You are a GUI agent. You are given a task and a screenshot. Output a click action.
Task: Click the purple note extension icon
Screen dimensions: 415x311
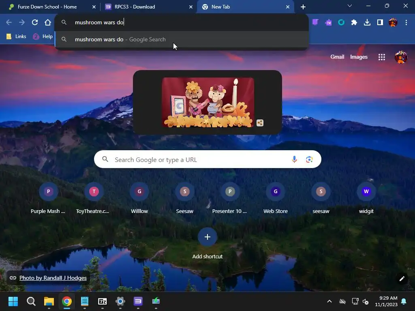coord(315,23)
